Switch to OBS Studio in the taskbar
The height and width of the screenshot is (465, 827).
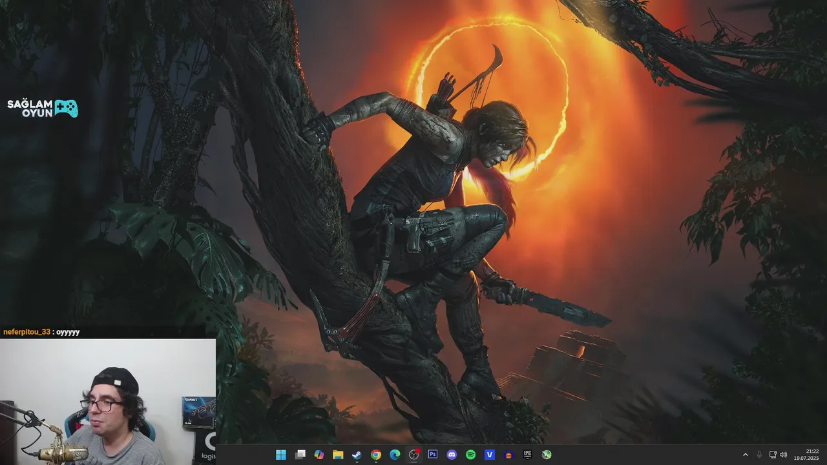(x=414, y=455)
